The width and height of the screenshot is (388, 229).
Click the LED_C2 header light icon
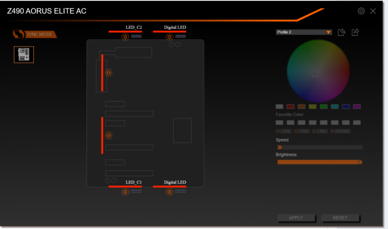125,37
